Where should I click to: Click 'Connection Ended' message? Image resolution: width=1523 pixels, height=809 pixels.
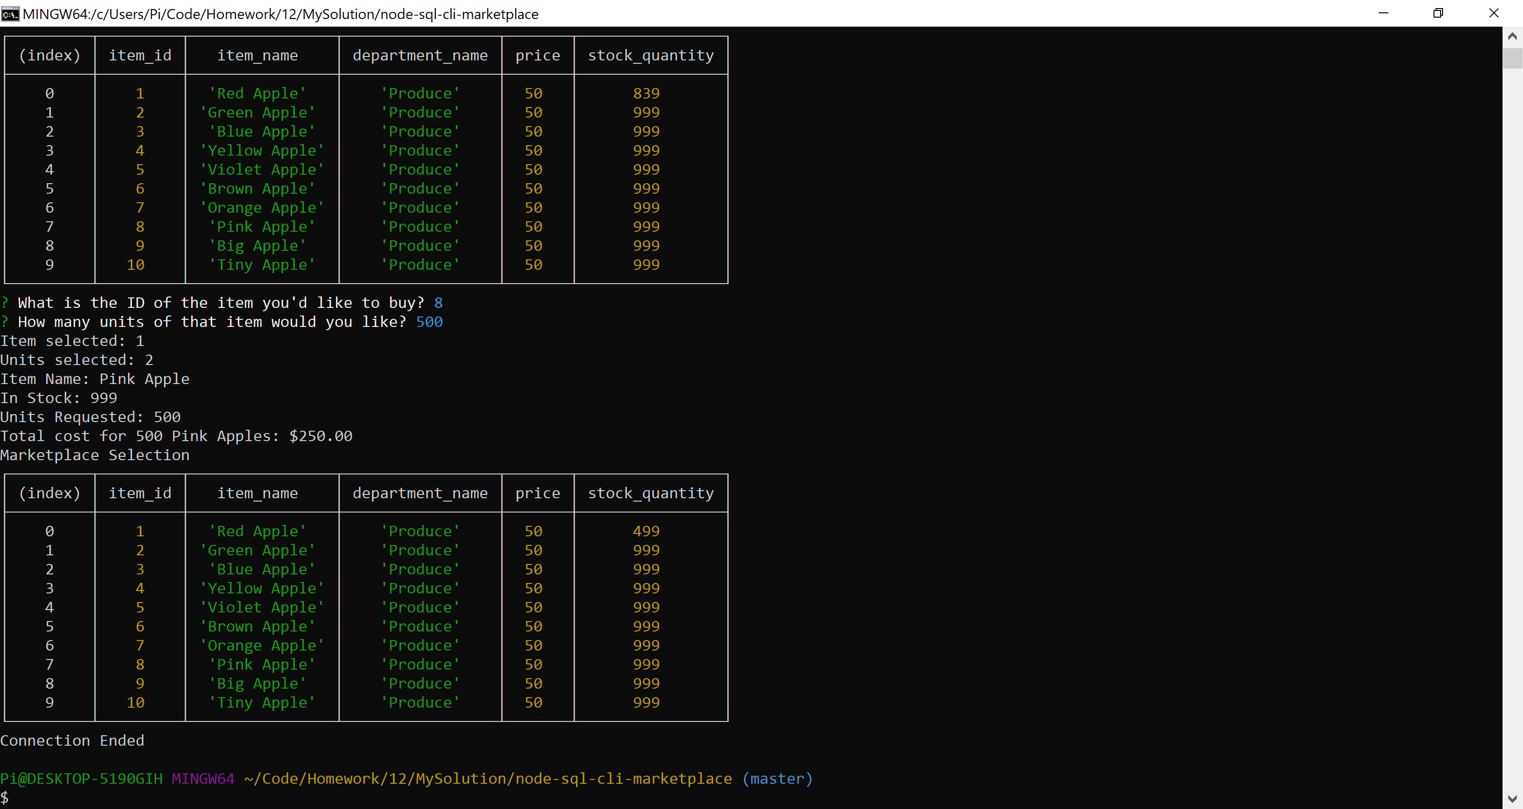pos(72,740)
